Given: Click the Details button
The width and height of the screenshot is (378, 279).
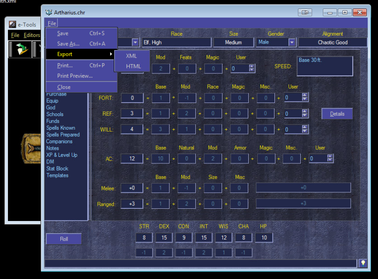Looking at the screenshot, I should [337, 114].
